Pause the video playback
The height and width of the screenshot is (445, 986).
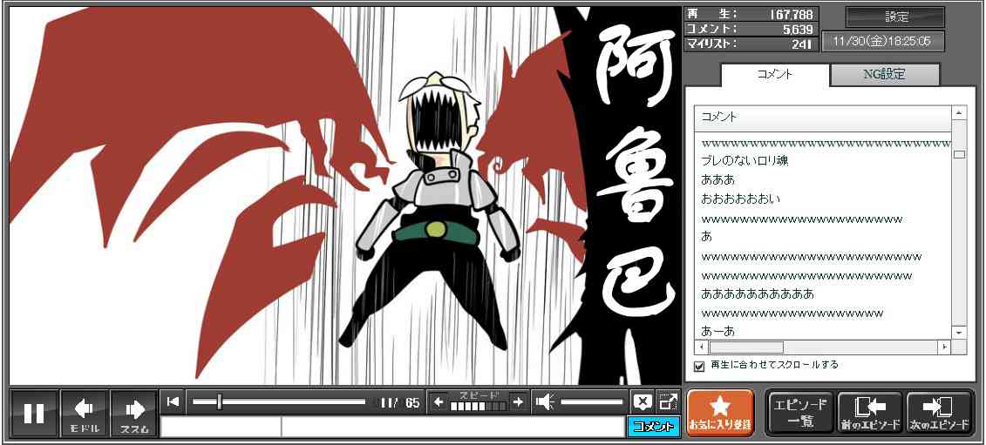click(x=35, y=413)
